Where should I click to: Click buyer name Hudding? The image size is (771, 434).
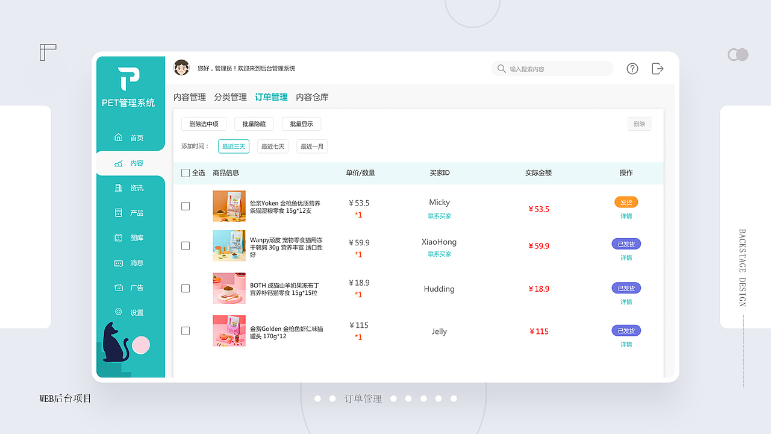coord(439,289)
